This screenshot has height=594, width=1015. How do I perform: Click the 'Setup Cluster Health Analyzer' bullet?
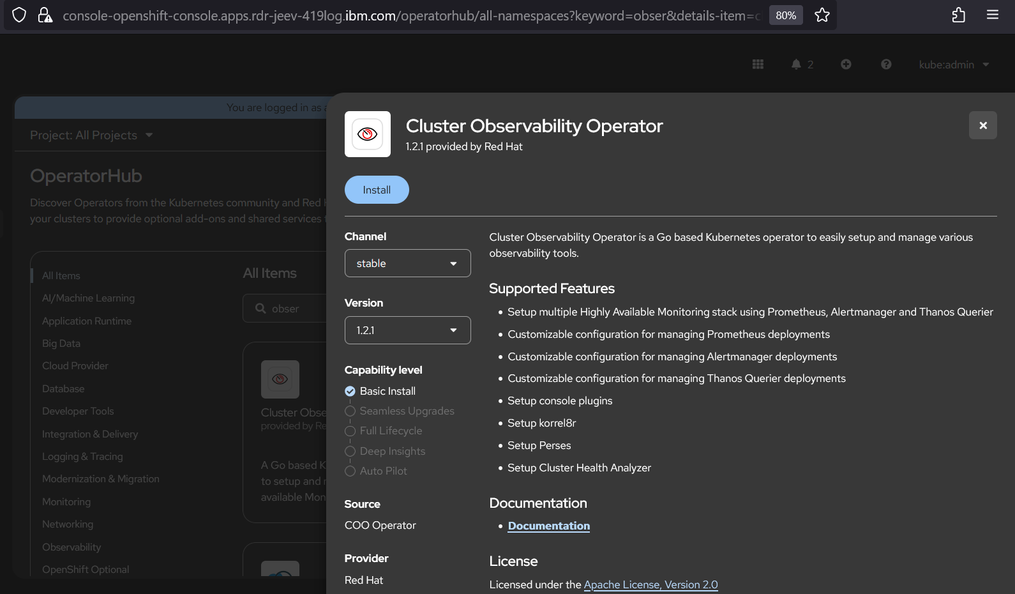580,468
